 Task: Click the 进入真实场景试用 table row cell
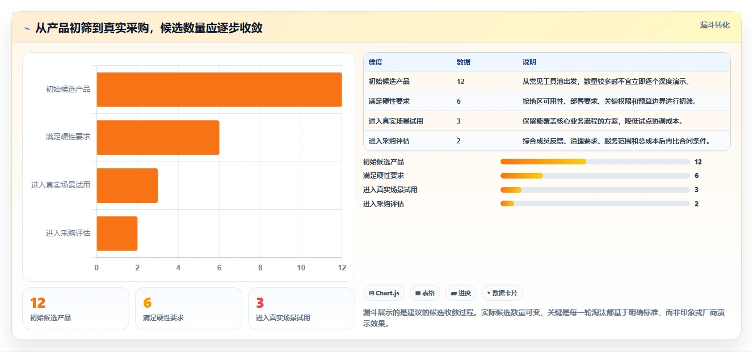(x=396, y=121)
